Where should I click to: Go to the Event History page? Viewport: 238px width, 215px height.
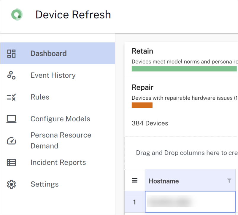point(53,75)
